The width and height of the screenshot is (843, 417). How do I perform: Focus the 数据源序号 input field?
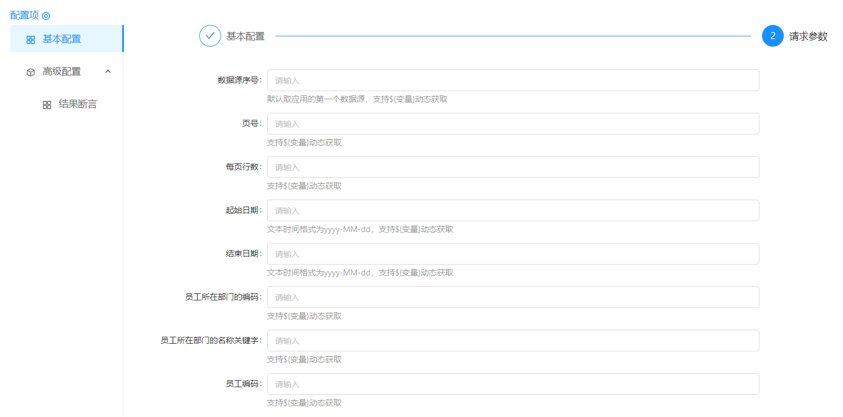point(513,80)
